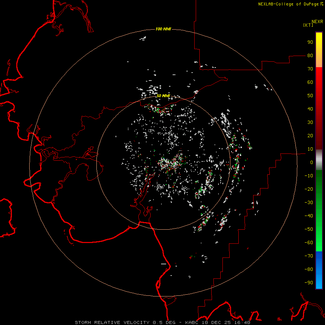Select the 50 NMI range ring label
Viewport: 325px width, 325px height.
[163, 96]
